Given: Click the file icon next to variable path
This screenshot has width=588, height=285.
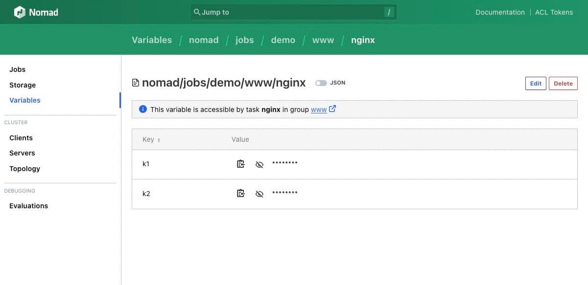Looking at the screenshot, I should (136, 83).
